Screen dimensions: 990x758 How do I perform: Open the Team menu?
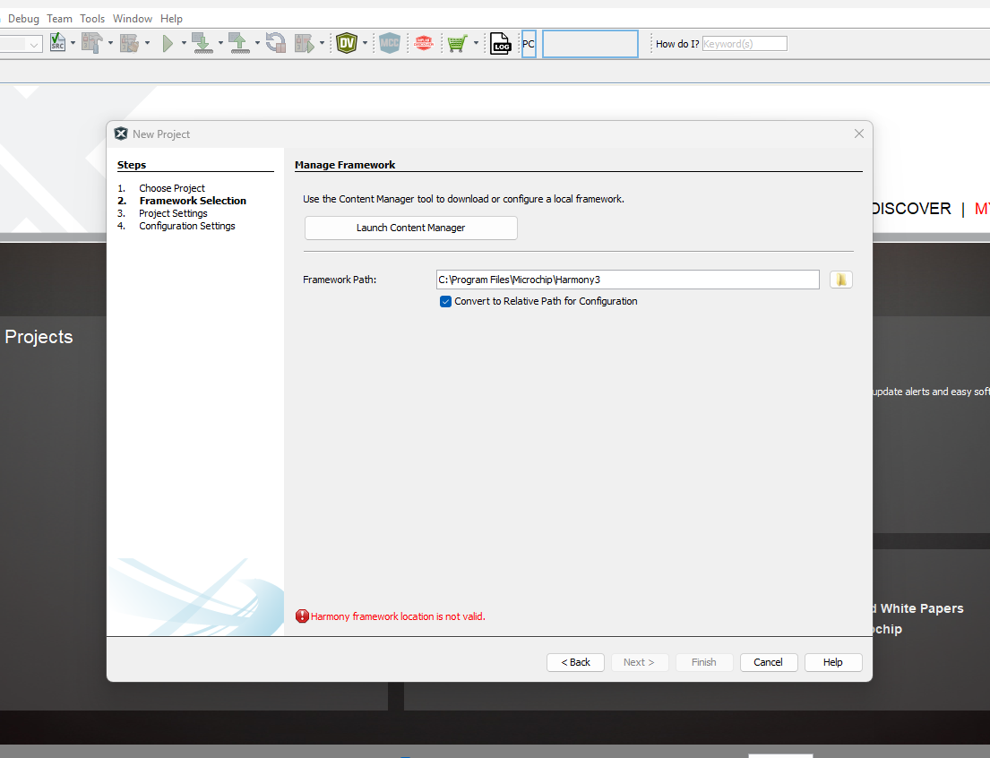pos(59,18)
